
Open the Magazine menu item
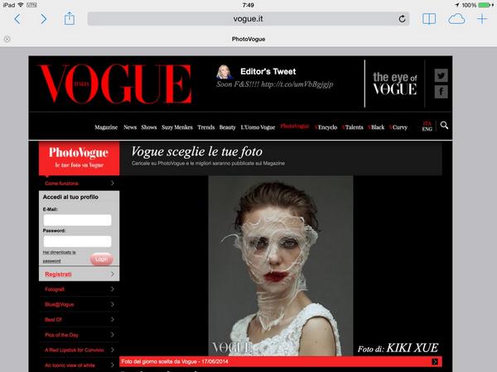pos(106,127)
